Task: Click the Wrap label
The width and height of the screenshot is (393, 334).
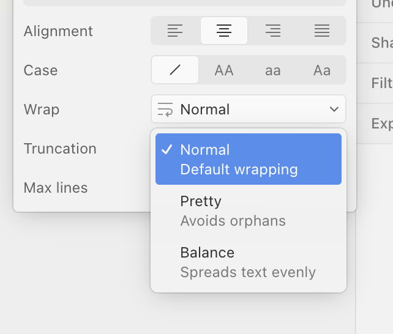Action: click(42, 109)
